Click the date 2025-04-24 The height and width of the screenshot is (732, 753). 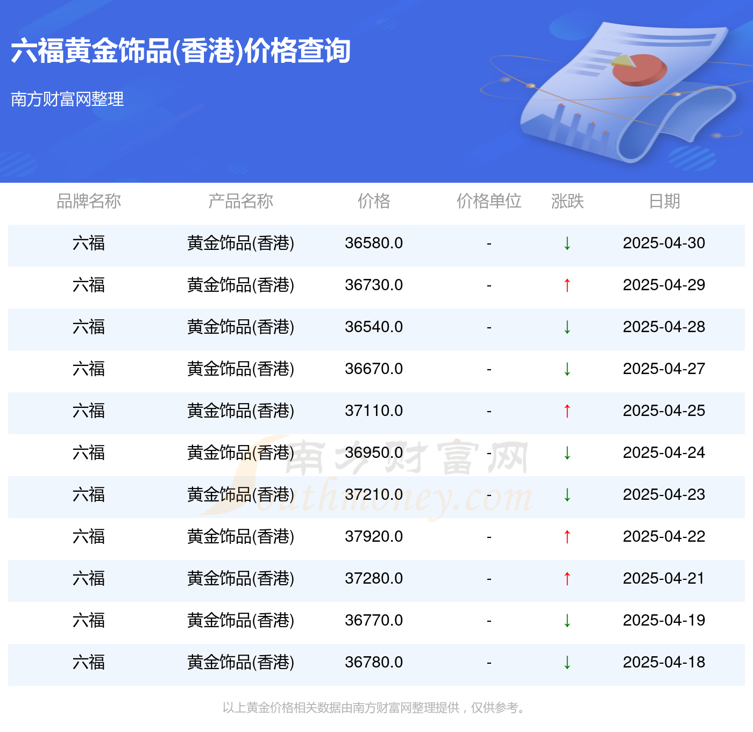click(x=664, y=453)
